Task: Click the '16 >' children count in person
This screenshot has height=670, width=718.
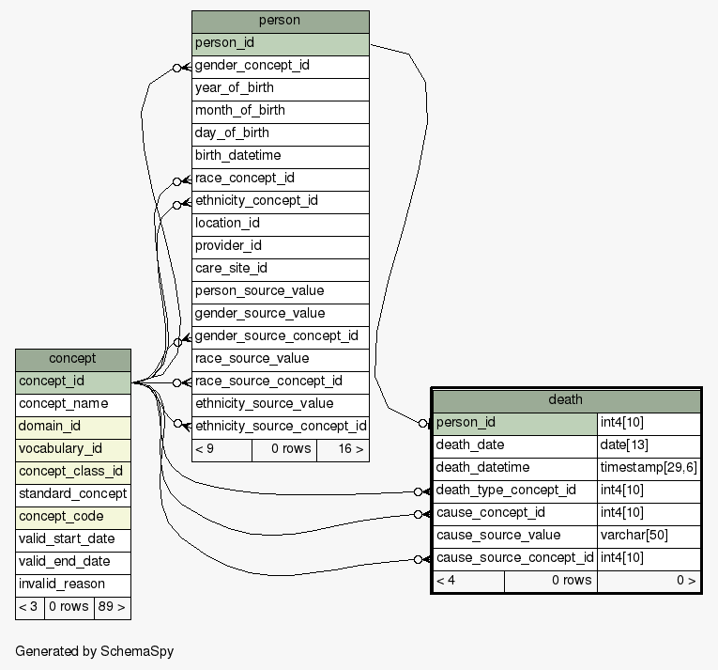Action: tap(343, 449)
